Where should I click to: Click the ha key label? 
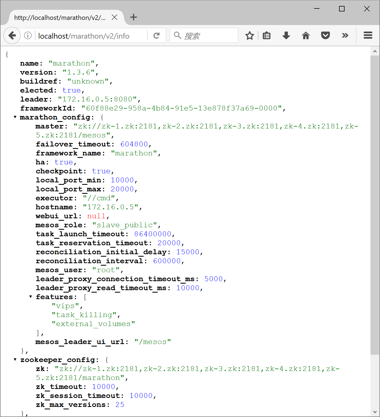coord(42,162)
